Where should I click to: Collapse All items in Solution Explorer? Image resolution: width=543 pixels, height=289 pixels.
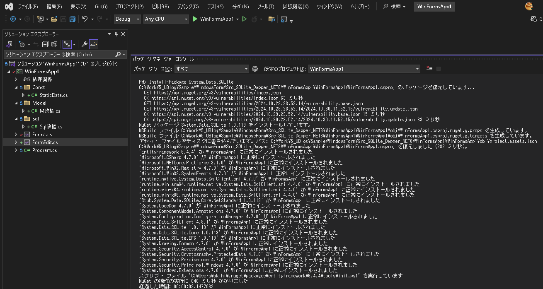pyautogui.click(x=45, y=44)
